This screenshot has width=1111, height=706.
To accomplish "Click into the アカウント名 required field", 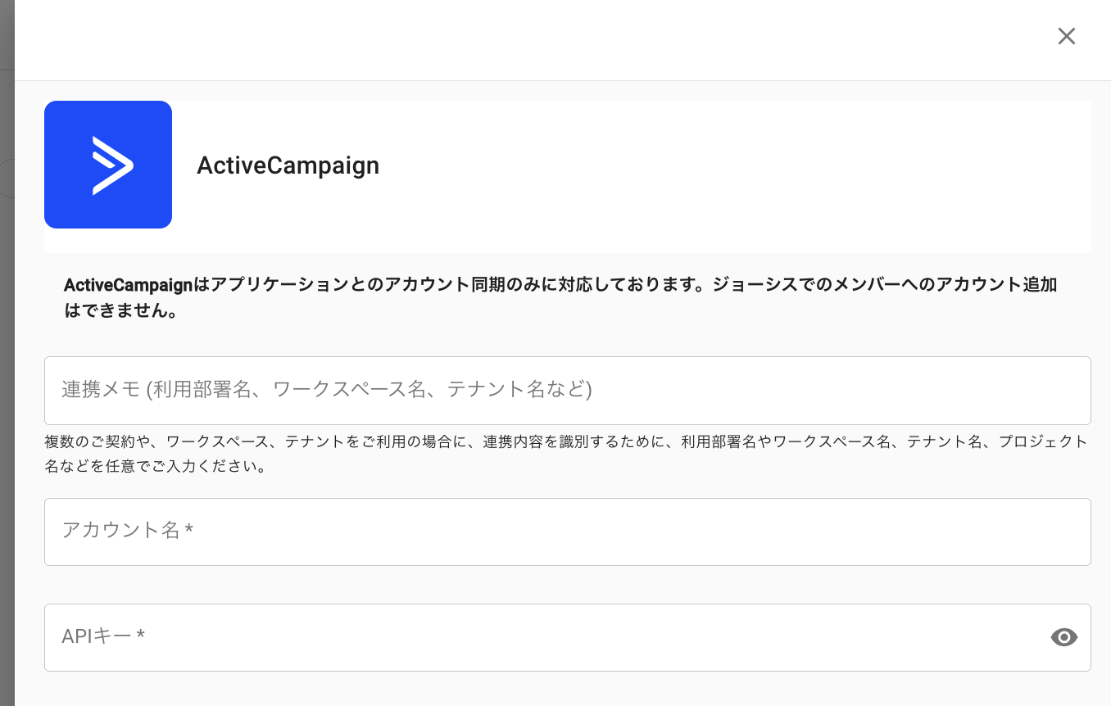I will point(567,532).
